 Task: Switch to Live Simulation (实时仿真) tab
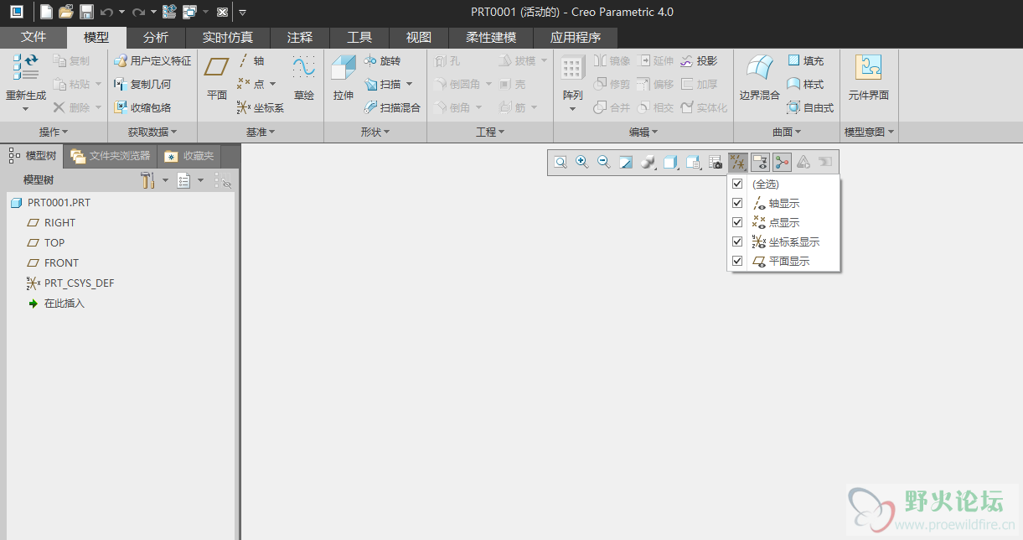[227, 37]
